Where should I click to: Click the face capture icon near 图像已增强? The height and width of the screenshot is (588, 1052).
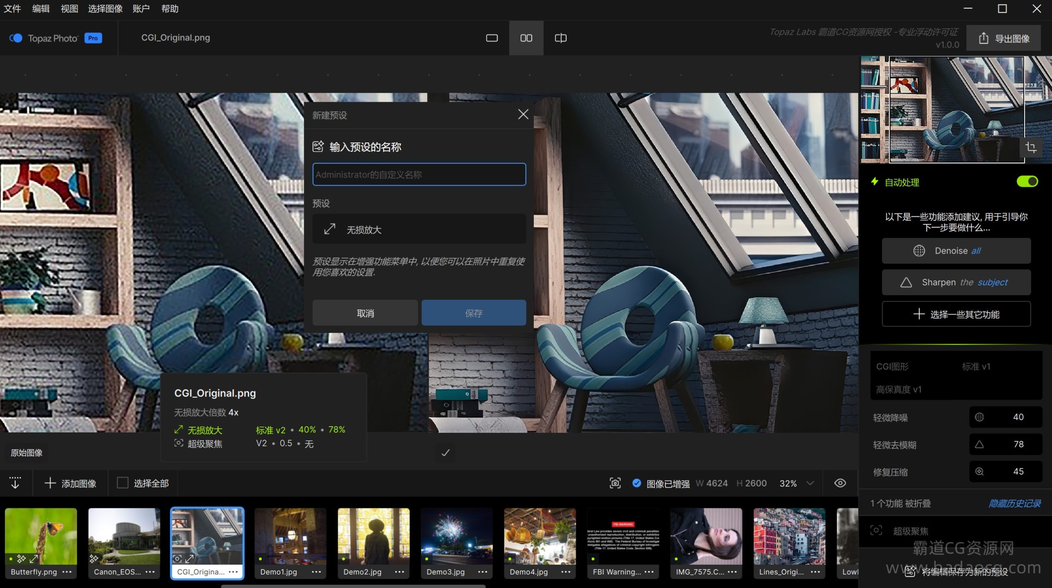click(x=615, y=483)
